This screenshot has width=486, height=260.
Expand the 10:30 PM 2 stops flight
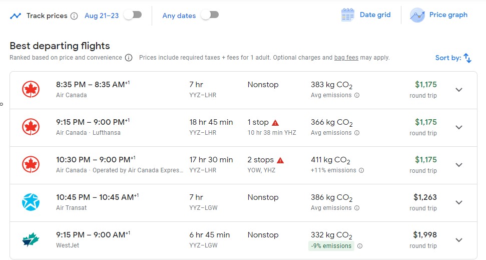coord(459,165)
